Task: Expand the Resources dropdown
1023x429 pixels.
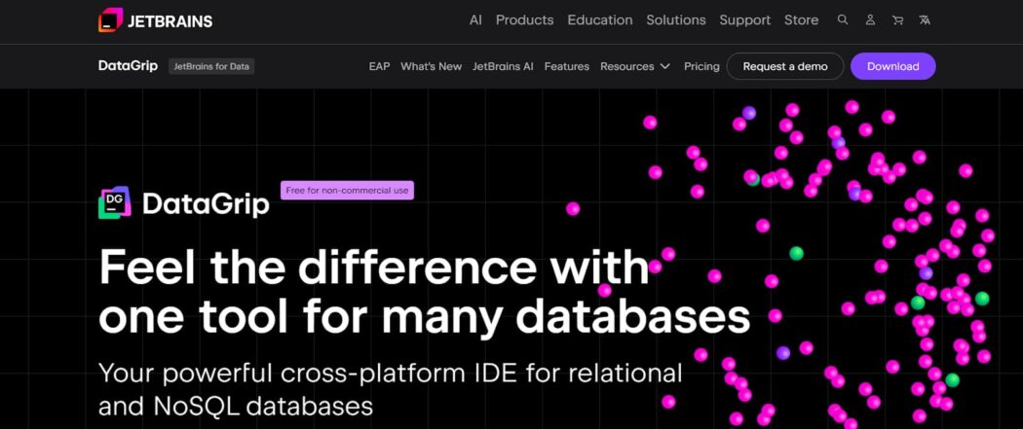Action: click(635, 66)
